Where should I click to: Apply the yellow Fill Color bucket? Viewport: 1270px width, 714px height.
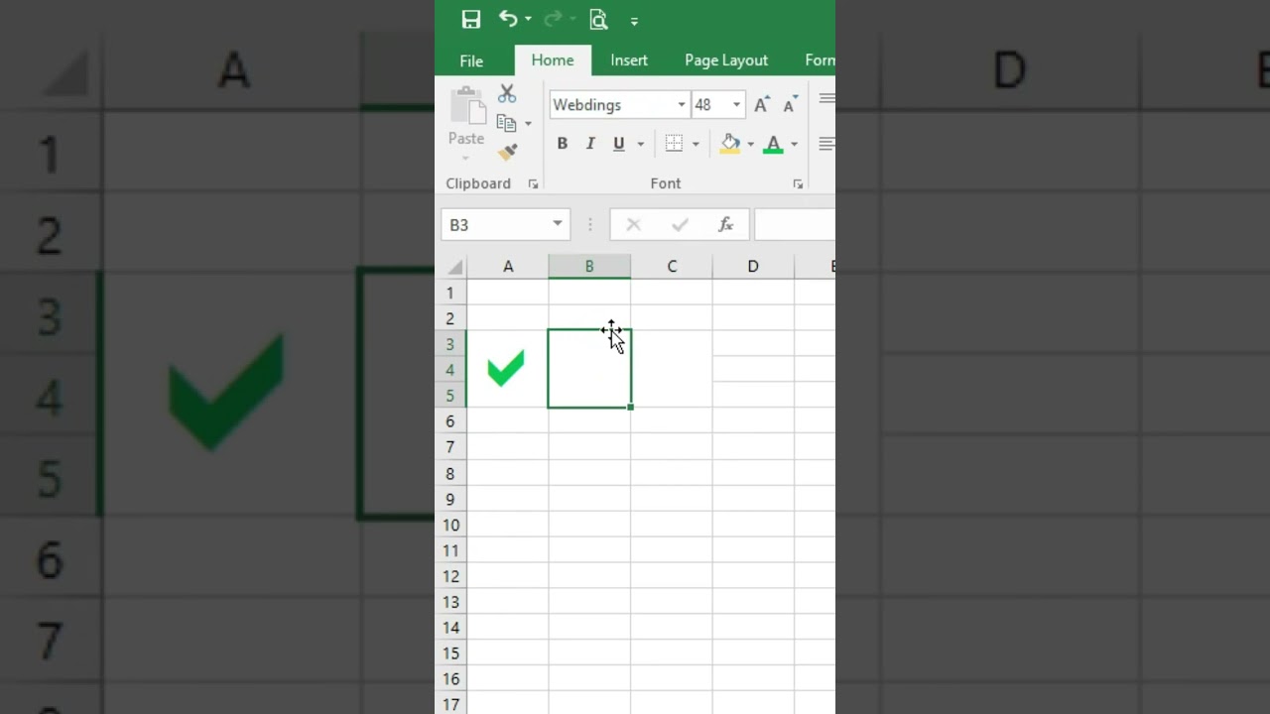pyautogui.click(x=730, y=144)
